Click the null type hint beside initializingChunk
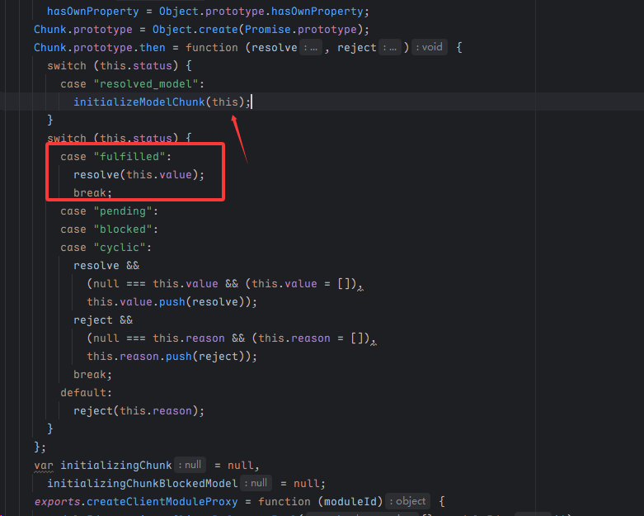The width and height of the screenshot is (644, 516). pos(190,465)
